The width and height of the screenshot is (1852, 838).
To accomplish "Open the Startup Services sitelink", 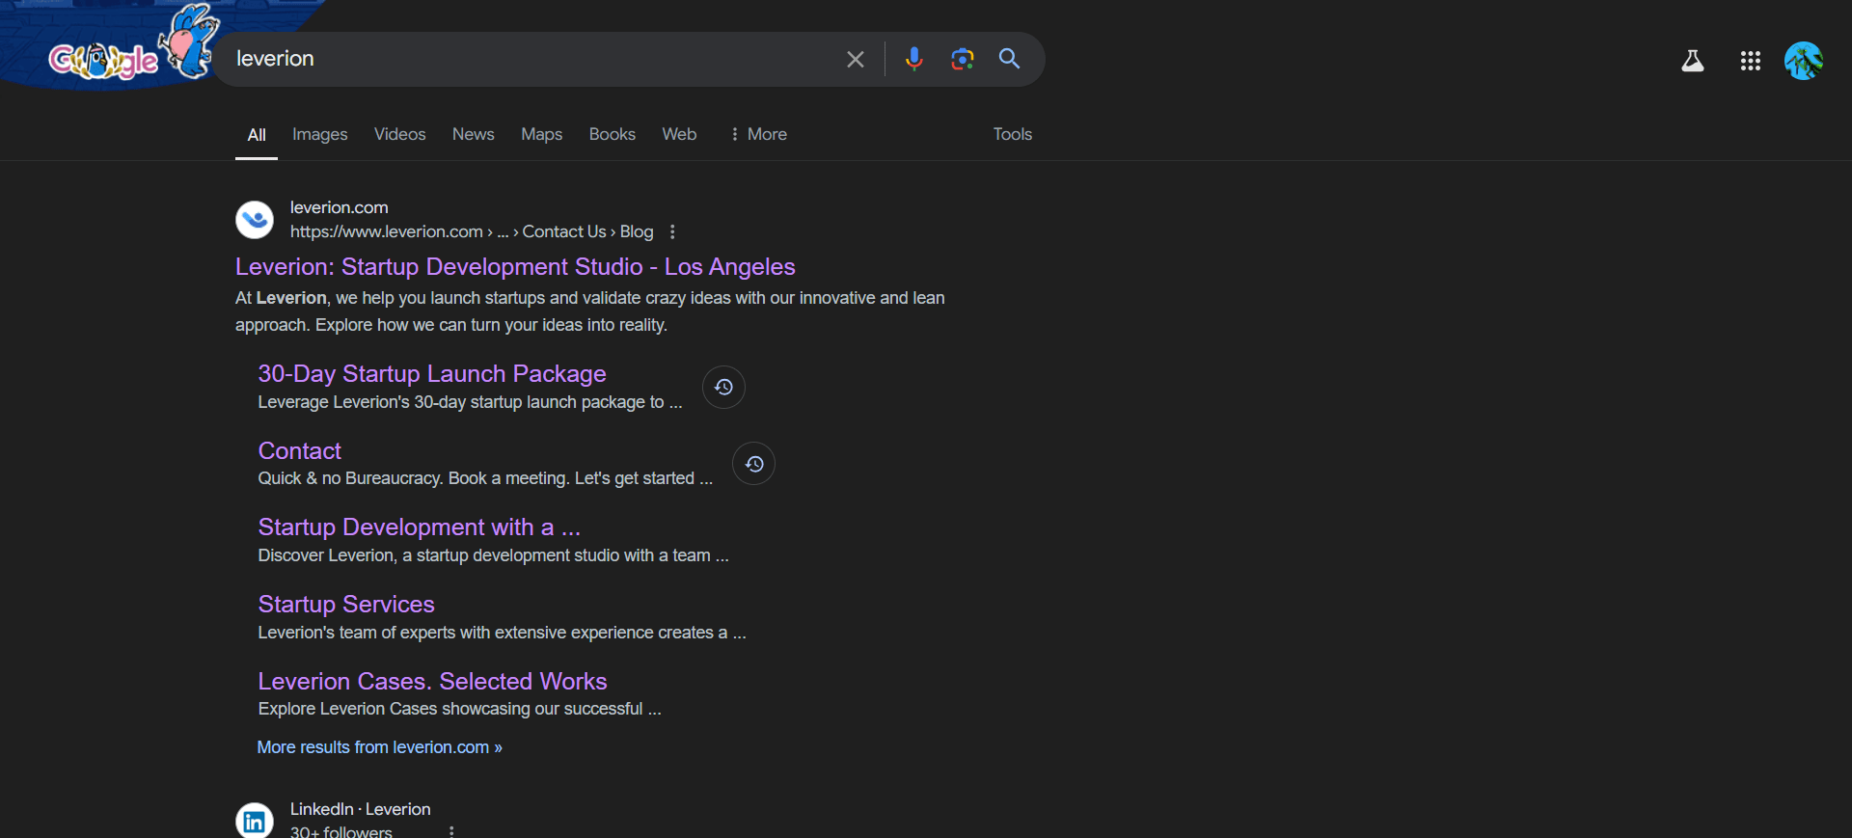I will (x=346, y=604).
